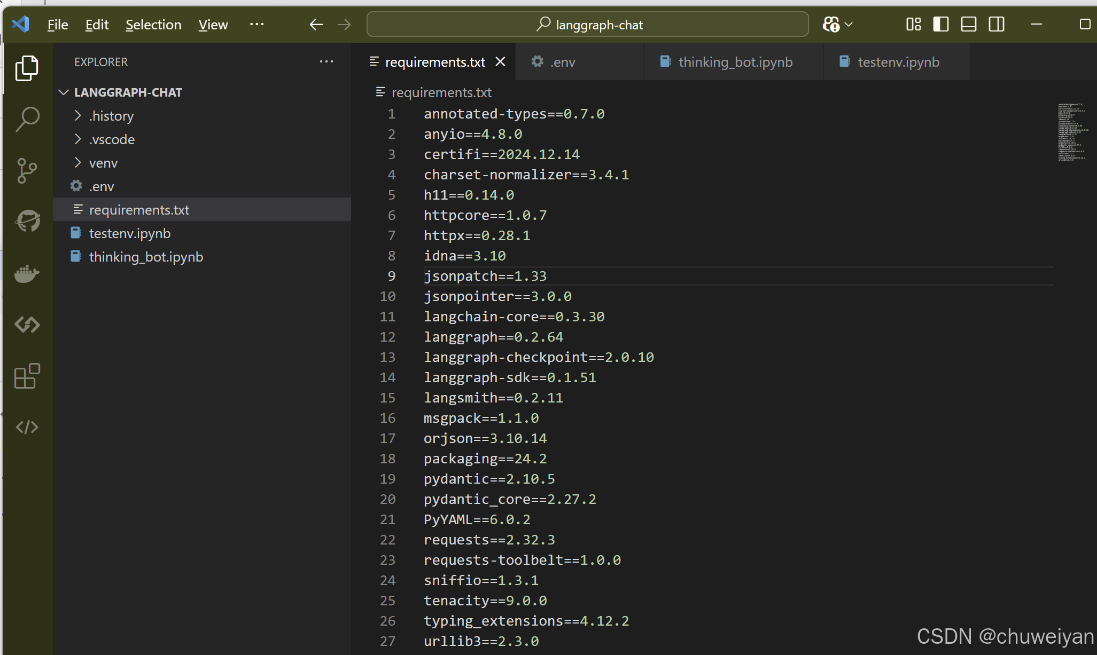Image resolution: width=1097 pixels, height=655 pixels.
Task: Toggle the primary sidebar visibility
Action: [941, 24]
